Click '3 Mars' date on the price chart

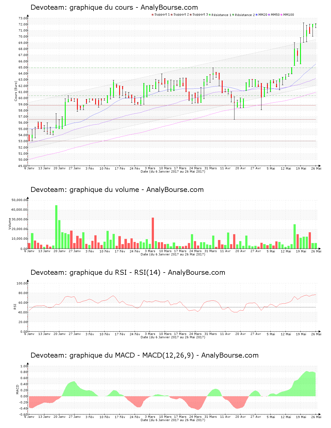pos(150,168)
